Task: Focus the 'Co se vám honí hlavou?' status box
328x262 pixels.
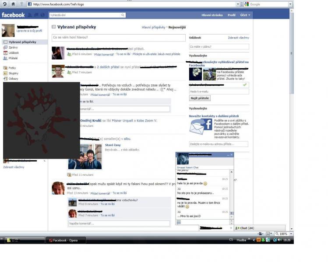Action: [118, 38]
